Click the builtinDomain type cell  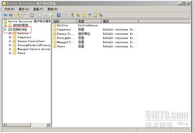(x=88, y=25)
